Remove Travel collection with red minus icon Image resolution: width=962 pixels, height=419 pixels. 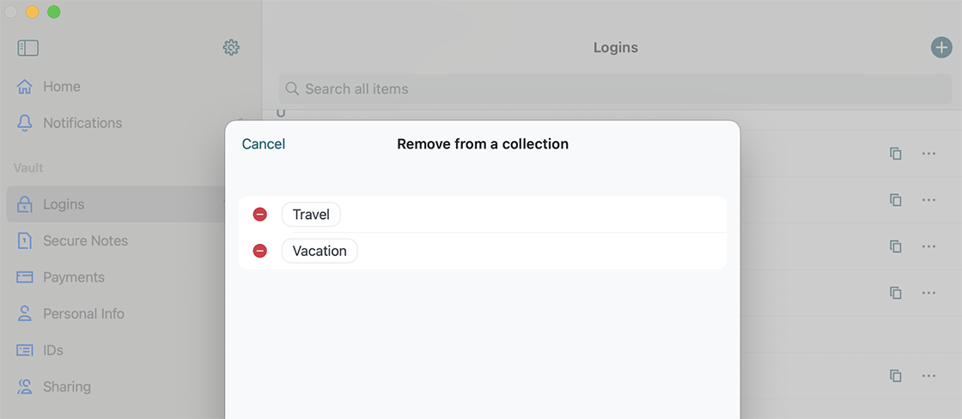(260, 214)
